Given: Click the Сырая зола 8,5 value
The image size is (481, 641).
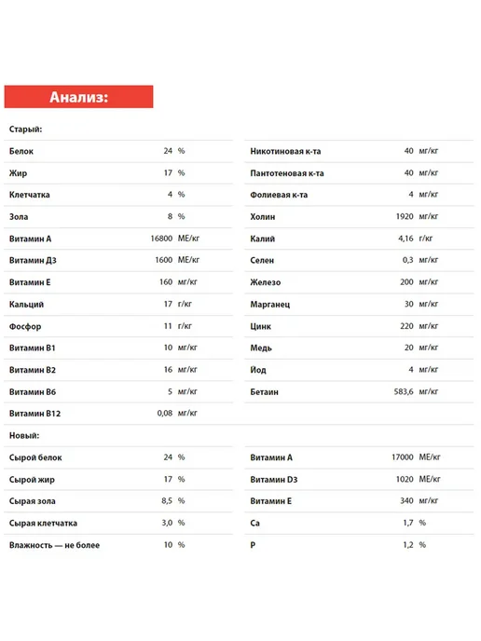Looking at the screenshot, I should click(167, 501).
